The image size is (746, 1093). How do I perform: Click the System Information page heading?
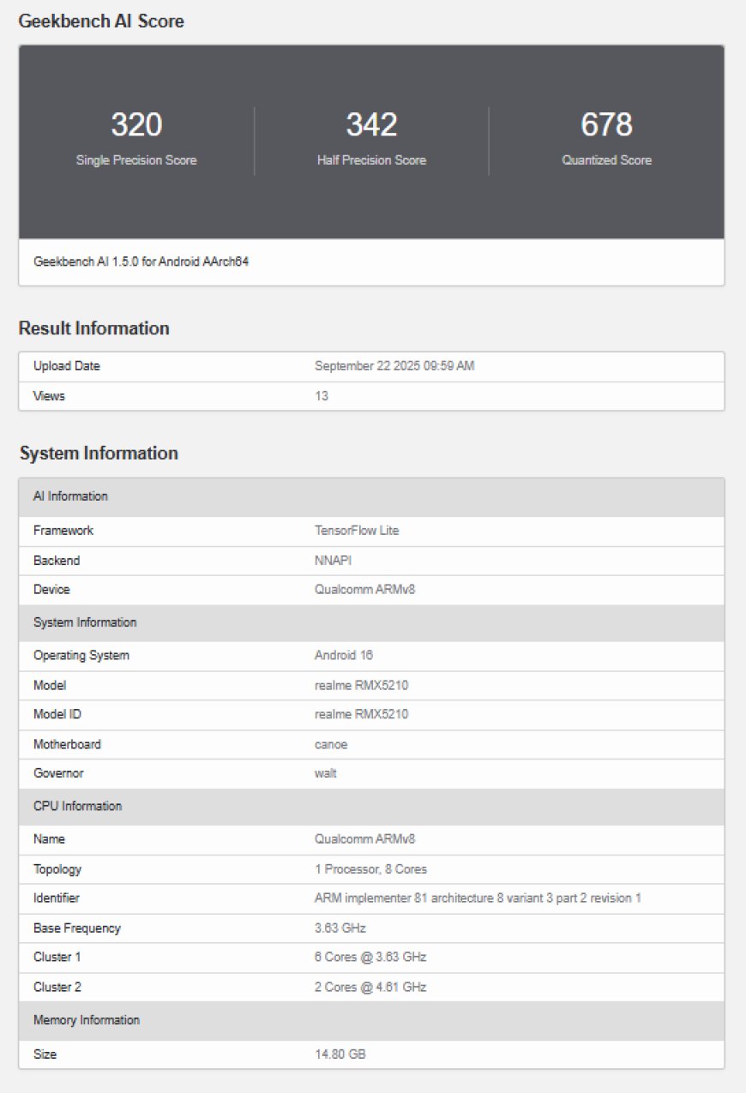point(99,453)
